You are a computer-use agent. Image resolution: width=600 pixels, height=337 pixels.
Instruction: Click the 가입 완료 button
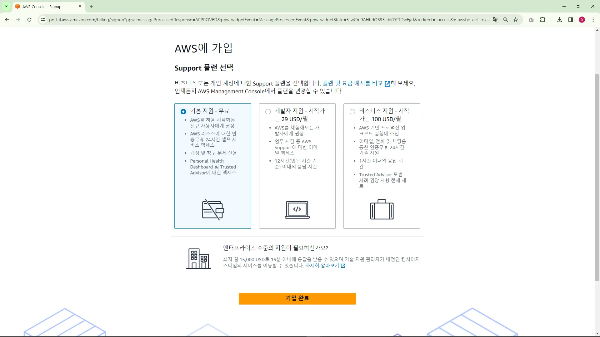click(x=297, y=298)
